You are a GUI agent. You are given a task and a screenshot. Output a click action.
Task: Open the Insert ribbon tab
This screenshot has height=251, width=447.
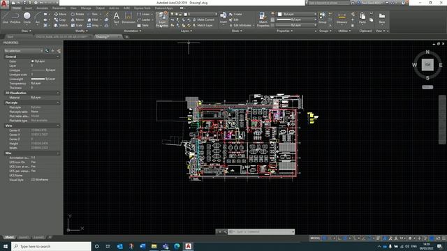29,8
